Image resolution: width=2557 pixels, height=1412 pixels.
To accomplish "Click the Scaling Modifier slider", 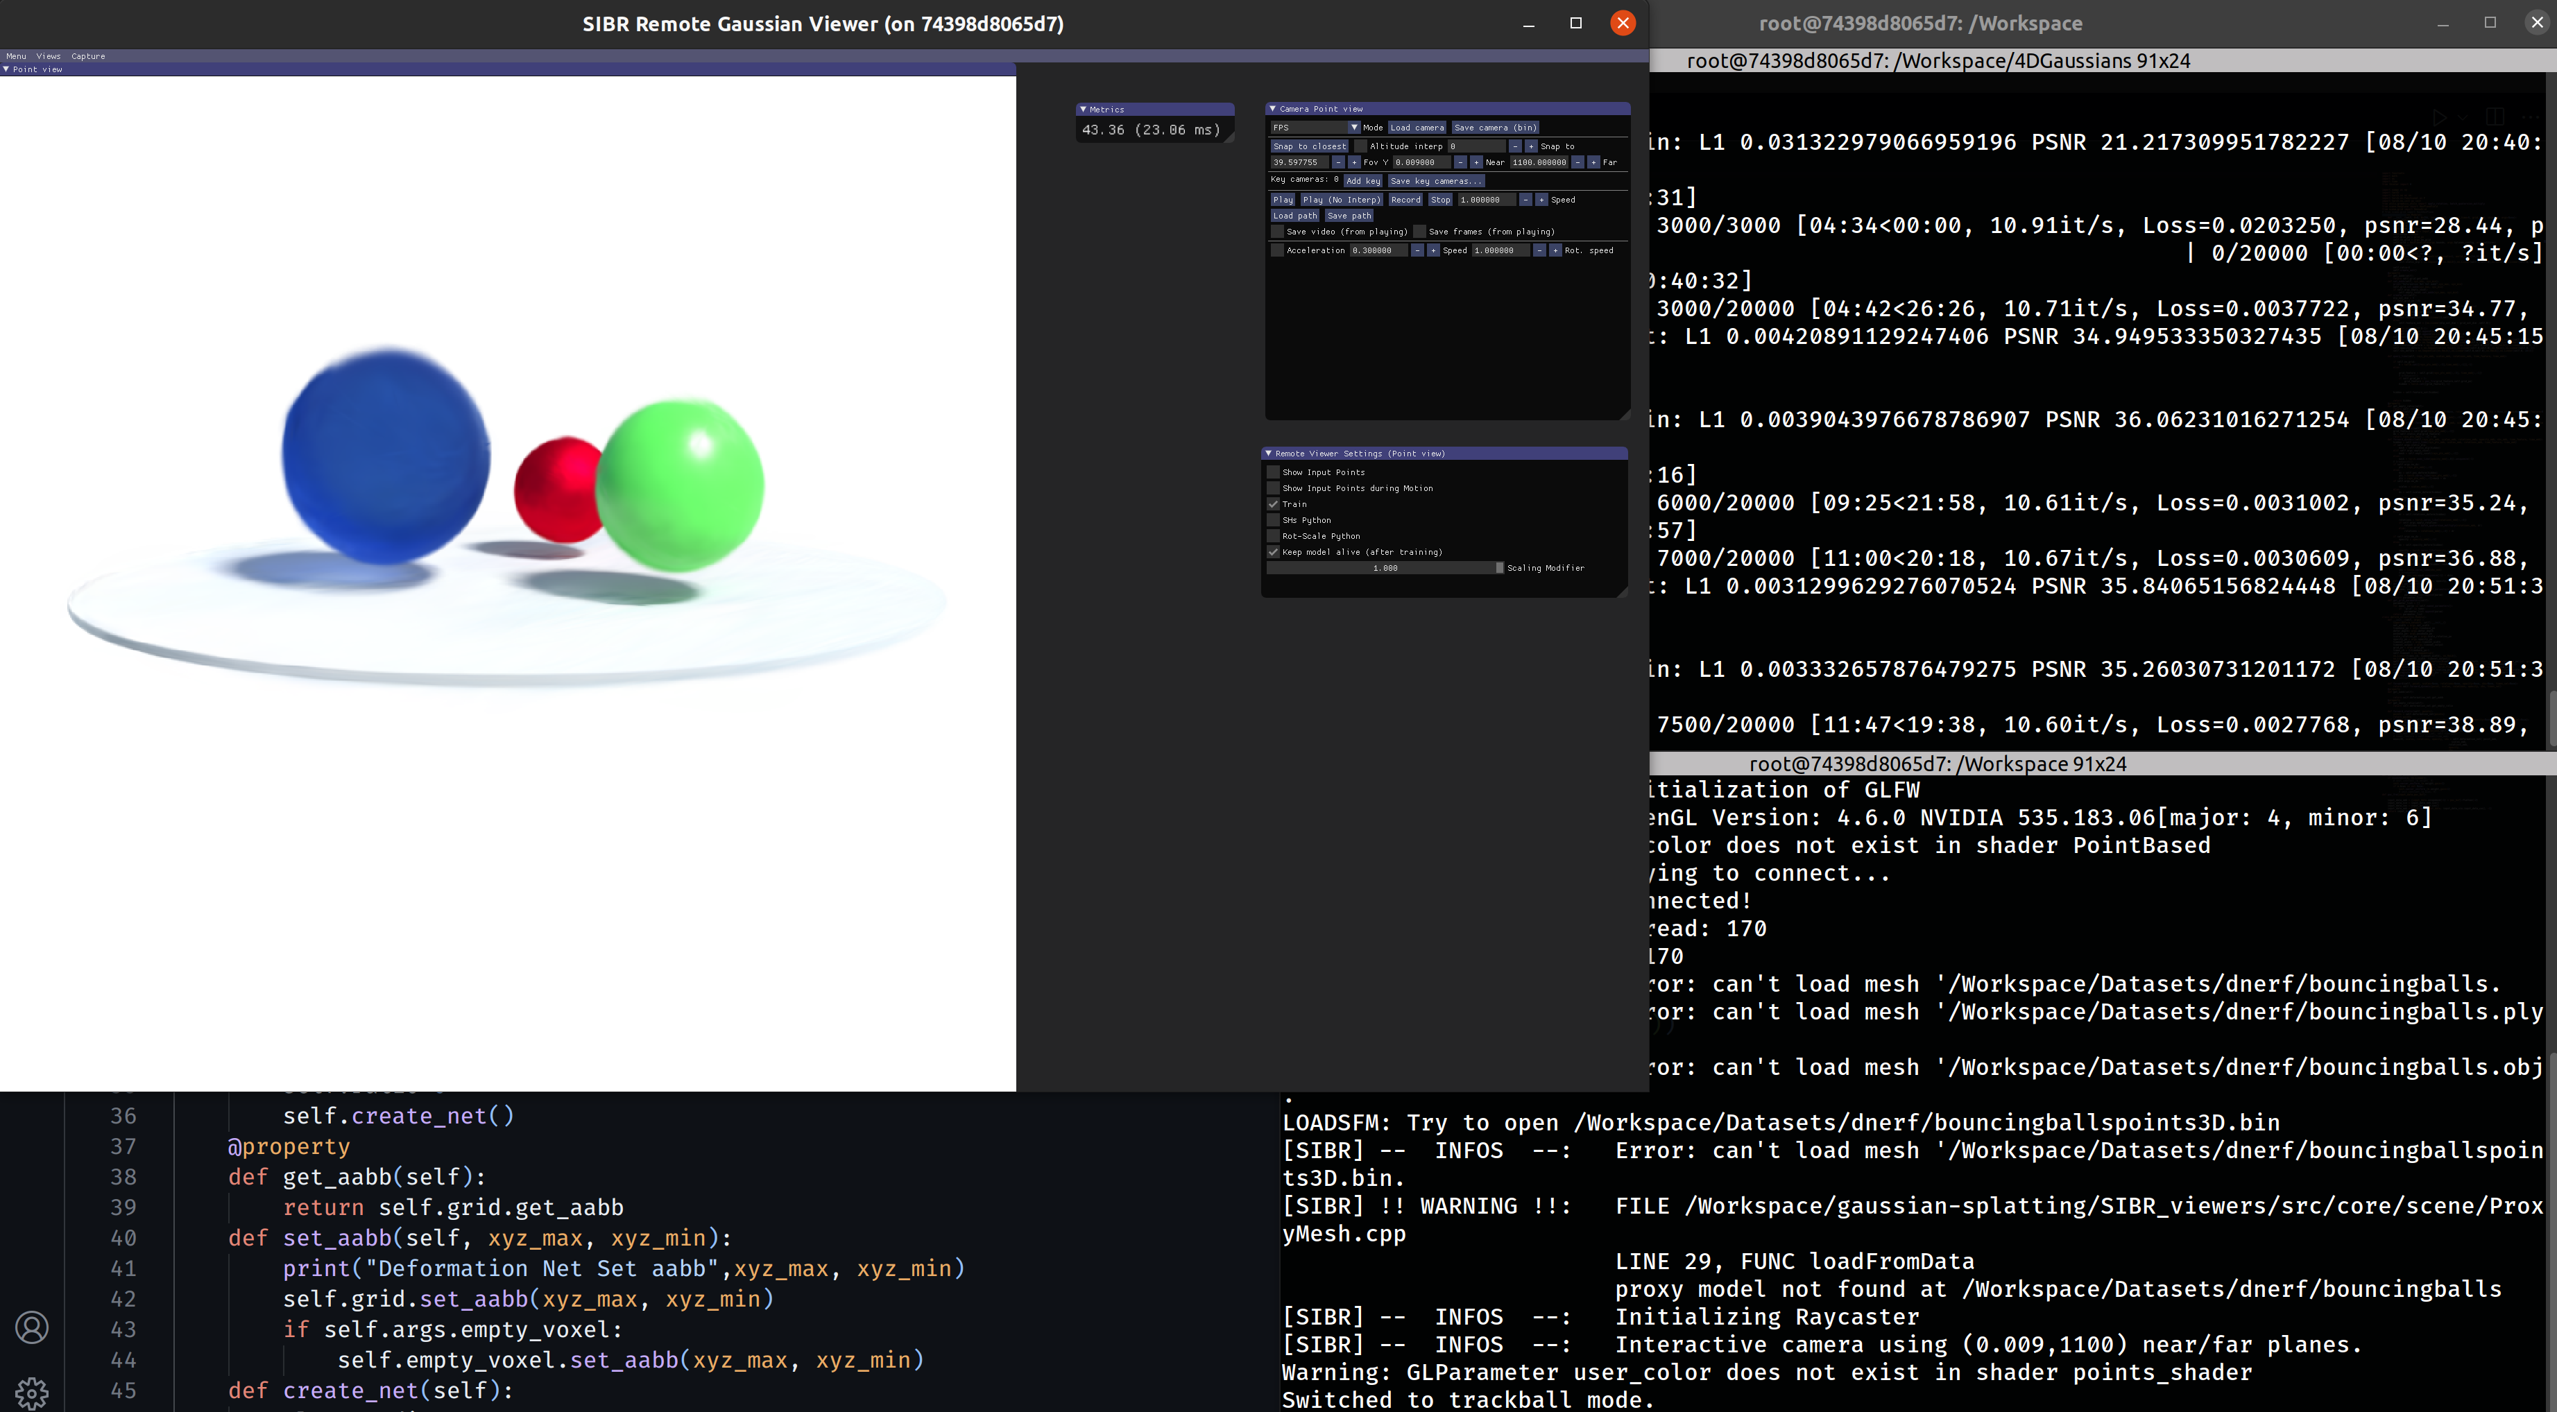I will [x=1385, y=569].
